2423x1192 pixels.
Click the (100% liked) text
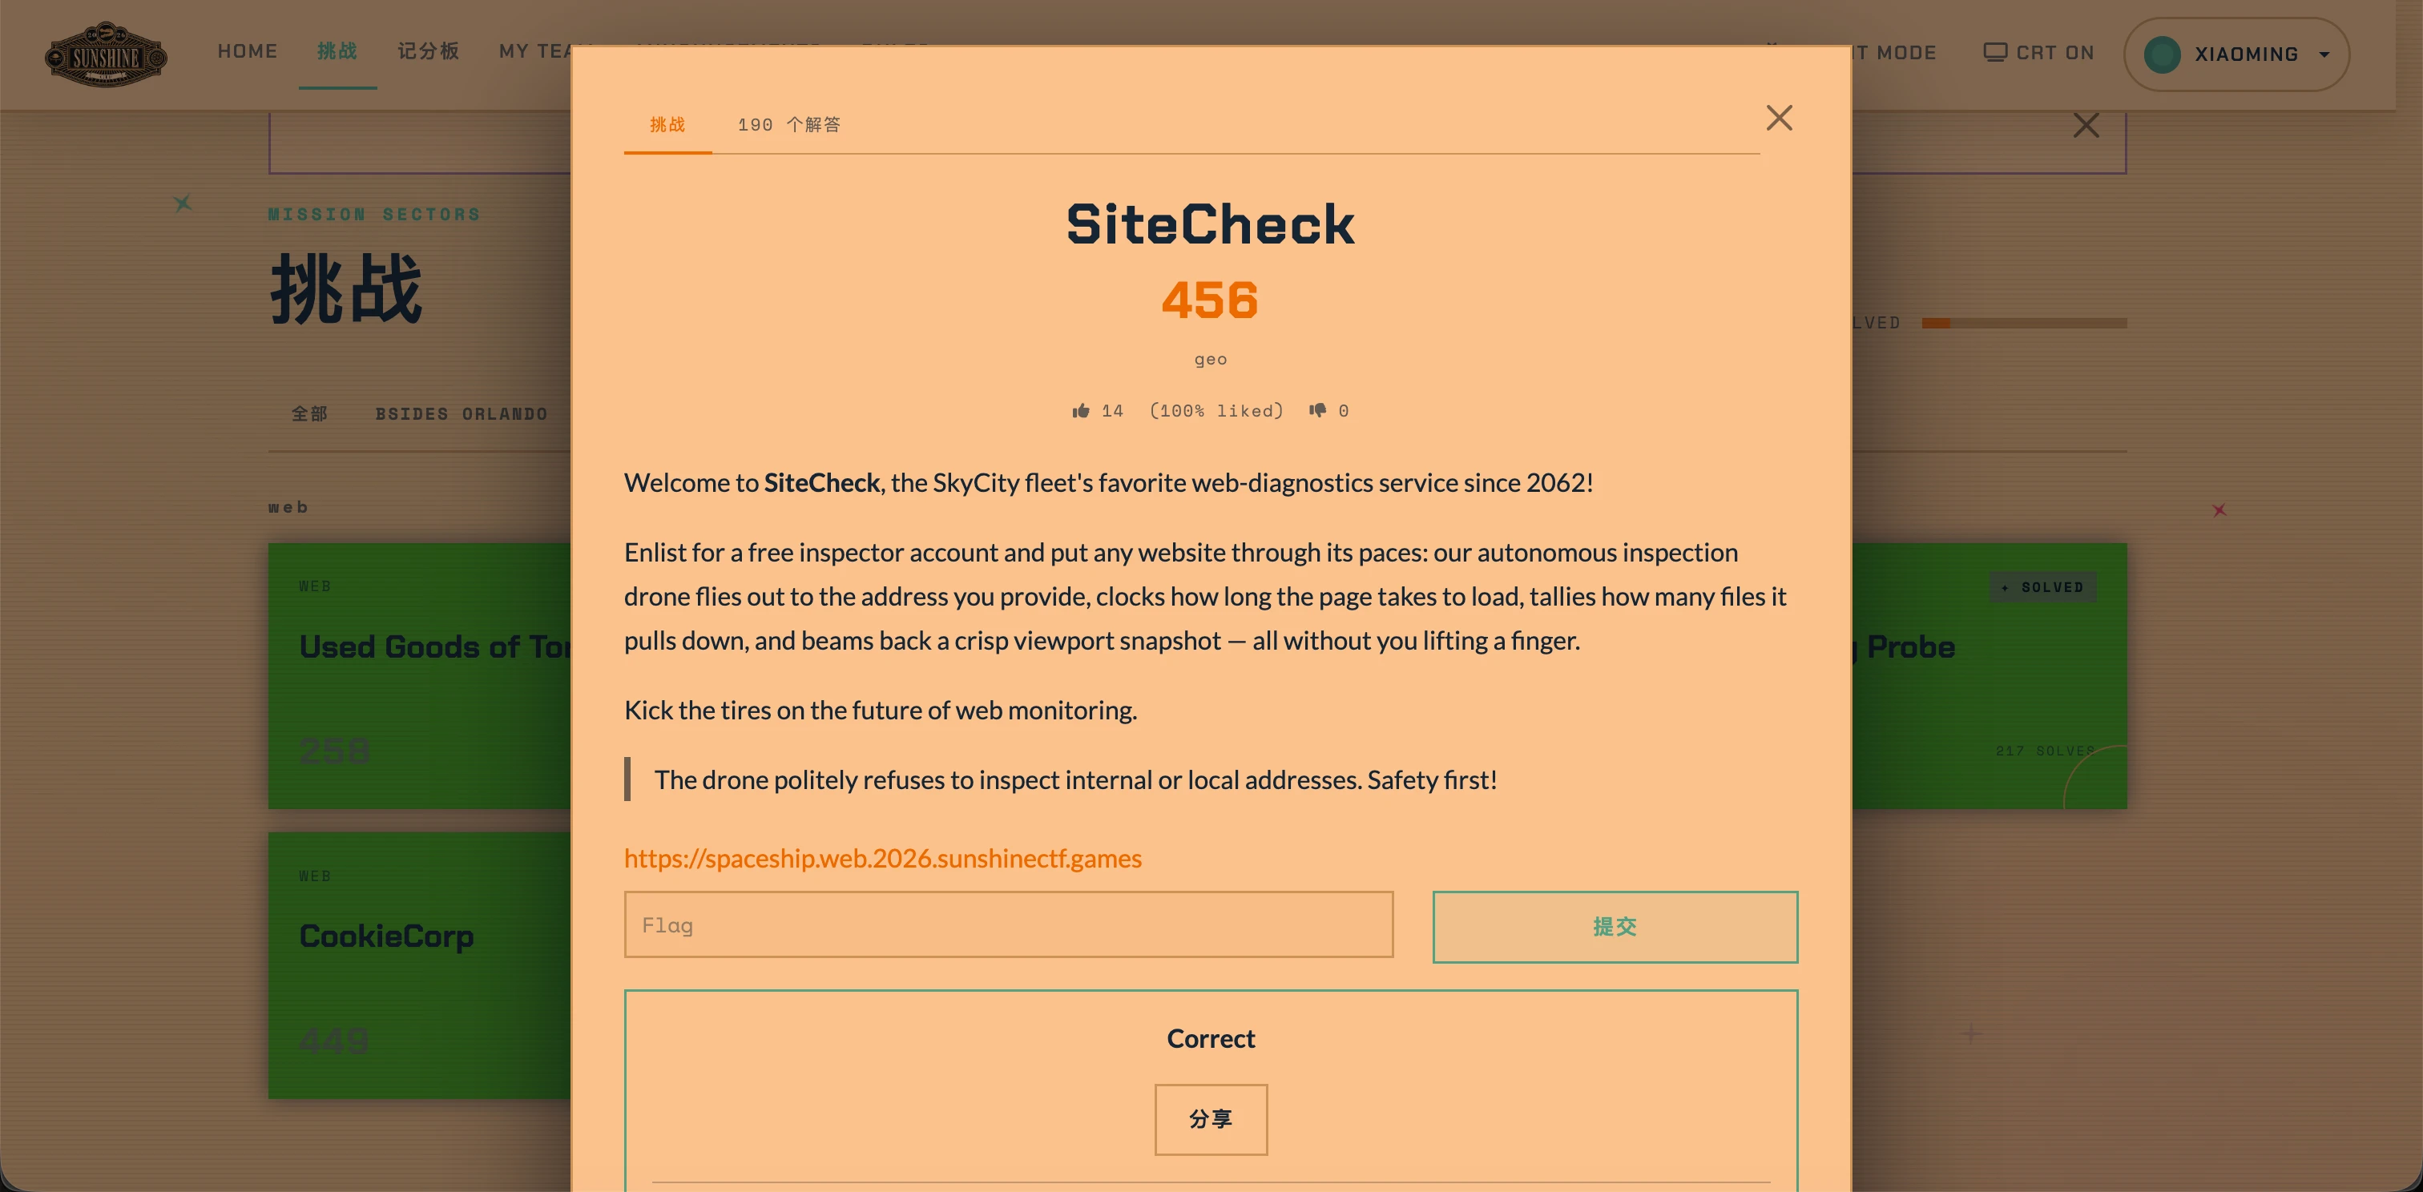[x=1216, y=411]
